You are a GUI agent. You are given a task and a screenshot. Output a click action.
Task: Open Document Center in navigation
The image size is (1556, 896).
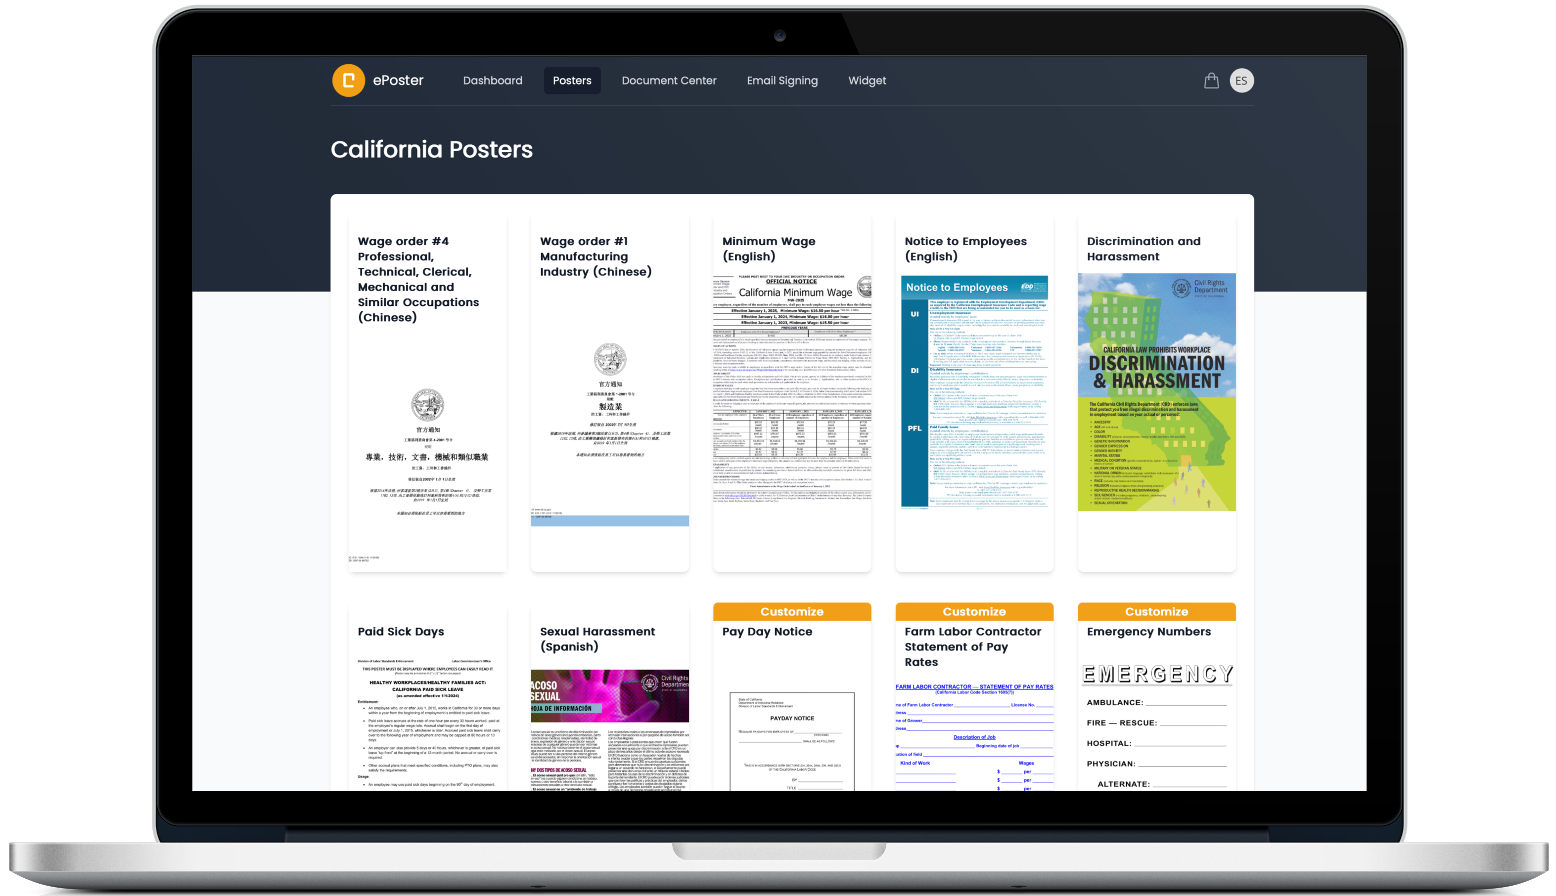coord(669,81)
